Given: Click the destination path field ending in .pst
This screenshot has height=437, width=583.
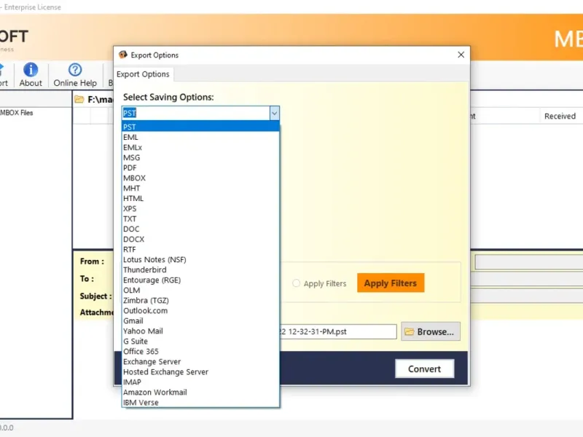Looking at the screenshot, I should click(x=338, y=331).
